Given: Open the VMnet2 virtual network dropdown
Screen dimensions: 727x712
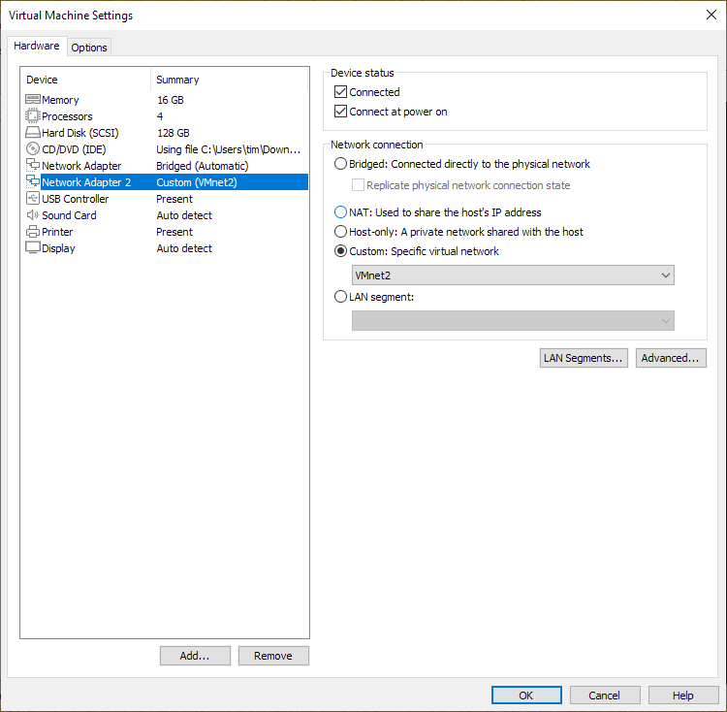Looking at the screenshot, I should [513, 275].
